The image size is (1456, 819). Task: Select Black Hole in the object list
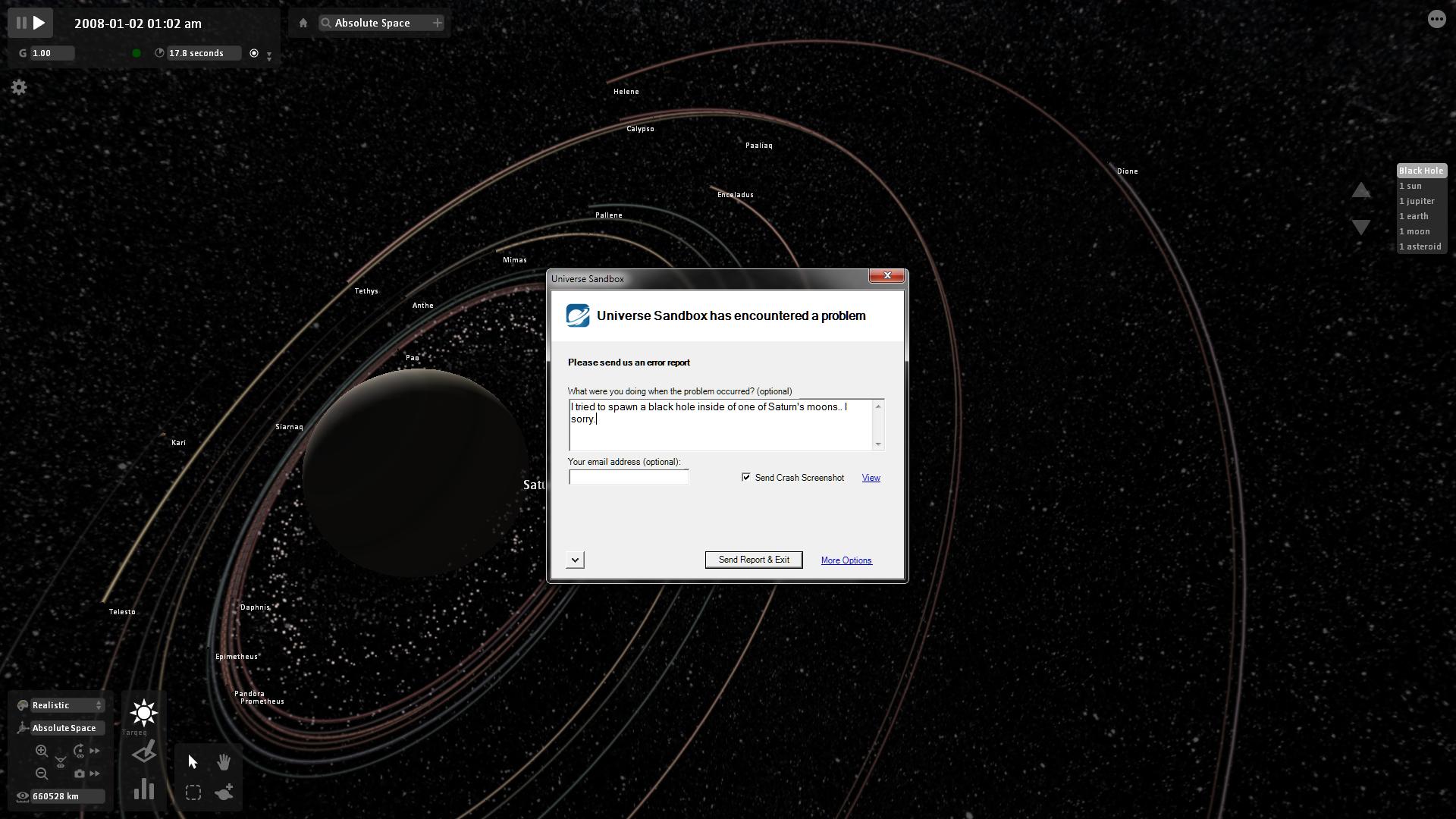pos(1420,171)
